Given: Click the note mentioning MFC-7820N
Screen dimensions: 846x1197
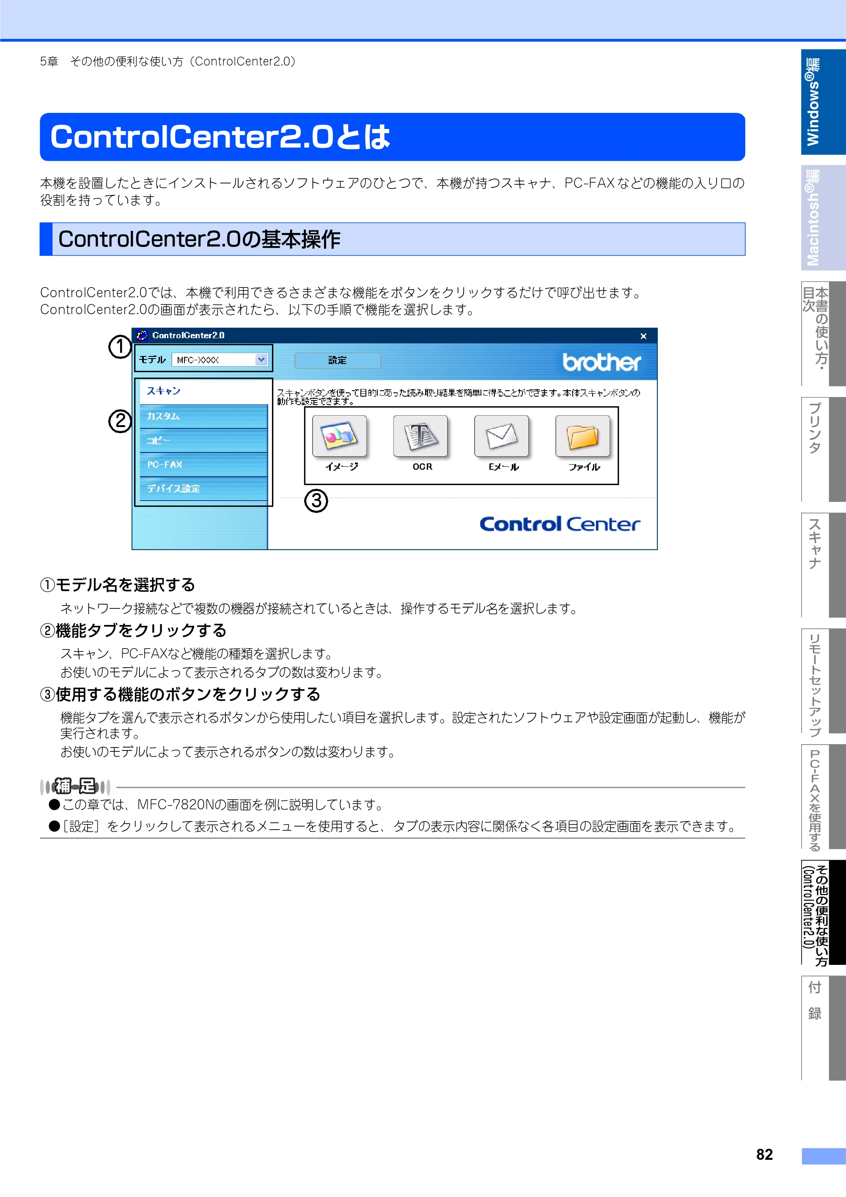Looking at the screenshot, I should (217, 805).
